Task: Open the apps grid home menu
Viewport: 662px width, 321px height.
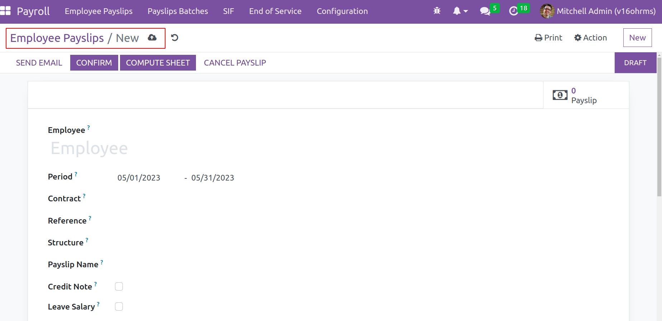Action: (5, 11)
